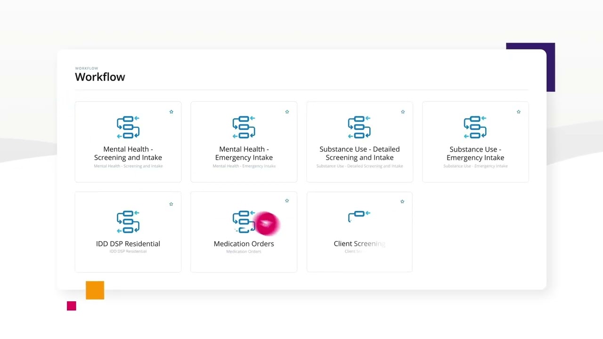Click Substance Use - Detailed Screening workflow icon
Image resolution: width=603 pixels, height=339 pixels.
(x=359, y=127)
